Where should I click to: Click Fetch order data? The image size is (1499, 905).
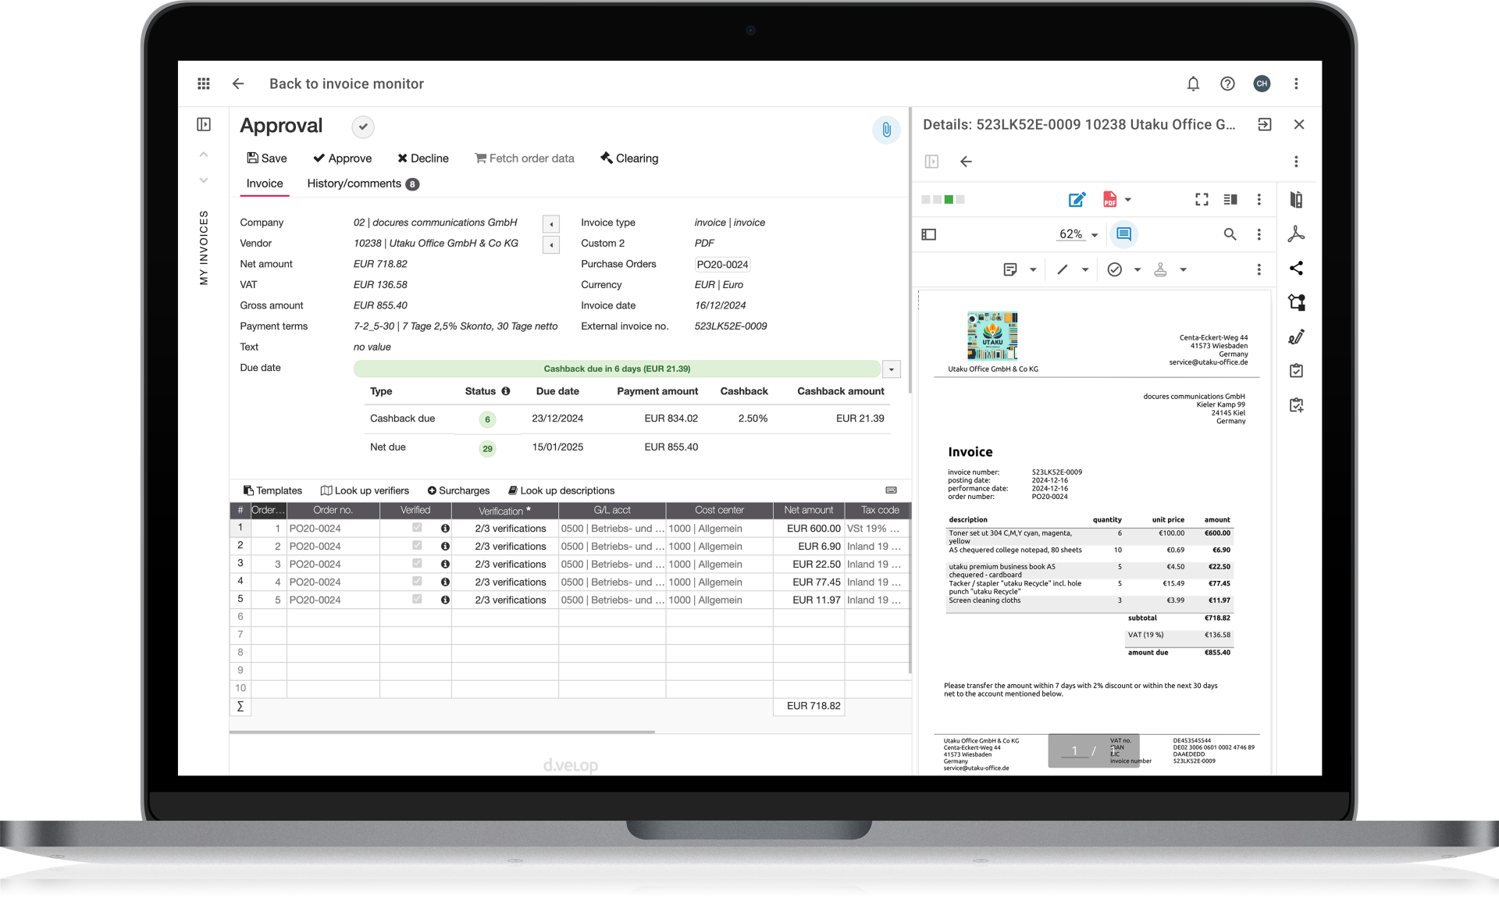click(x=525, y=158)
